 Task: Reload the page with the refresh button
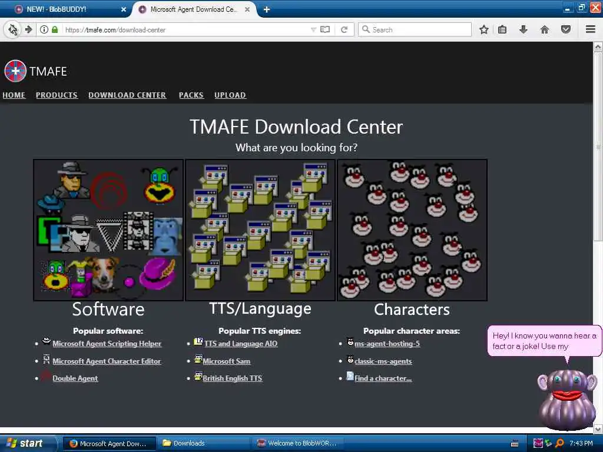pyautogui.click(x=344, y=29)
